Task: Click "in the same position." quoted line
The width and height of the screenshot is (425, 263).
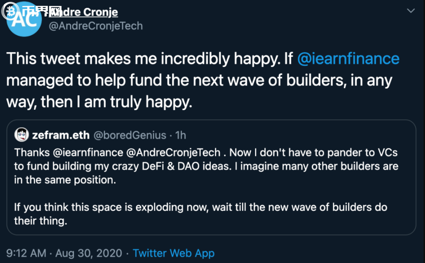Action: coord(65,180)
